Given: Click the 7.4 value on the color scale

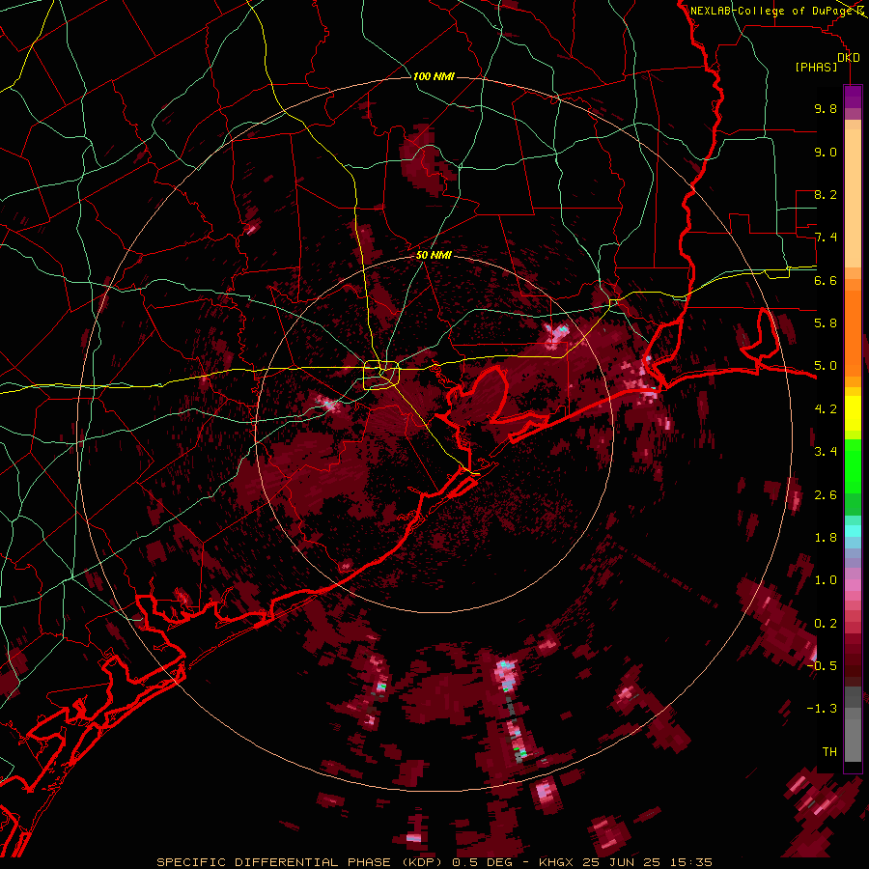Looking at the screenshot, I should pos(826,238).
